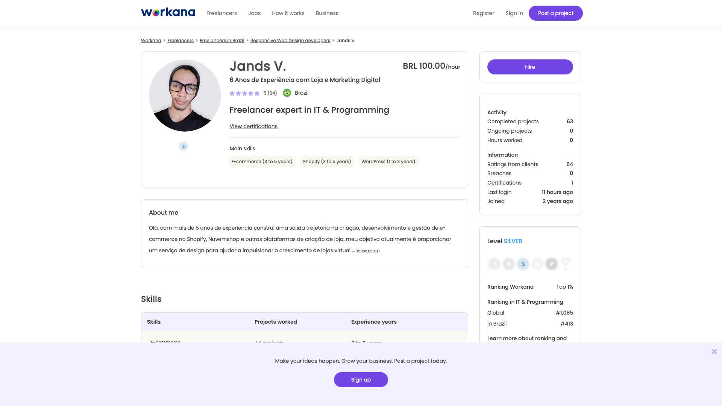This screenshot has width=722, height=406.
Task: Click the Register link
Action: (x=484, y=13)
